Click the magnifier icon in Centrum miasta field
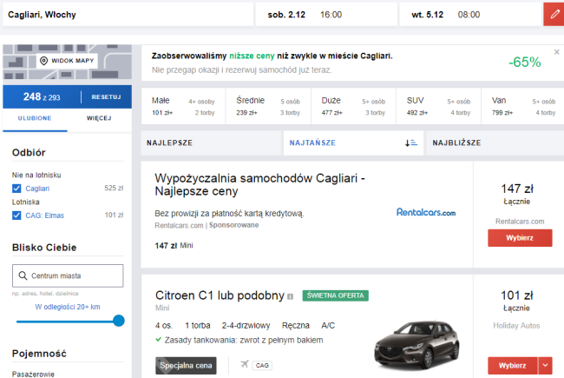Screen dimensions: 564x378 [x=24, y=276]
